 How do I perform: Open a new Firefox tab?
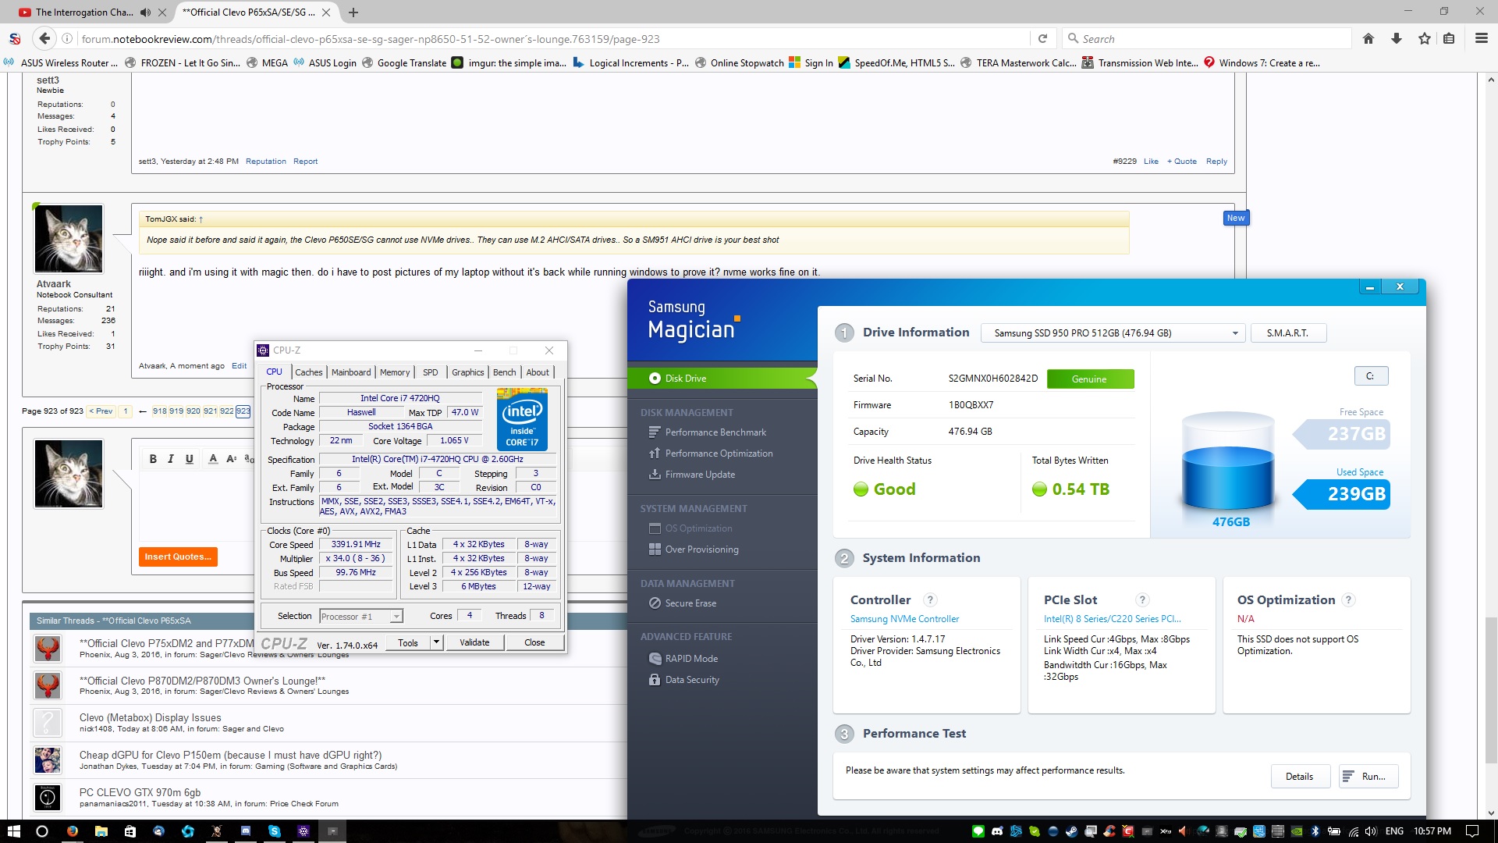(353, 12)
